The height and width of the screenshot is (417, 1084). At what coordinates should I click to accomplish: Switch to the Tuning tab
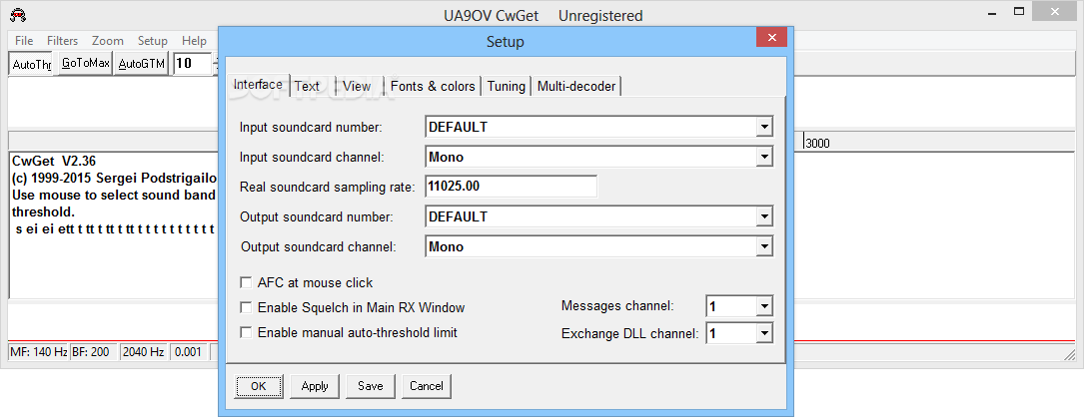[507, 87]
